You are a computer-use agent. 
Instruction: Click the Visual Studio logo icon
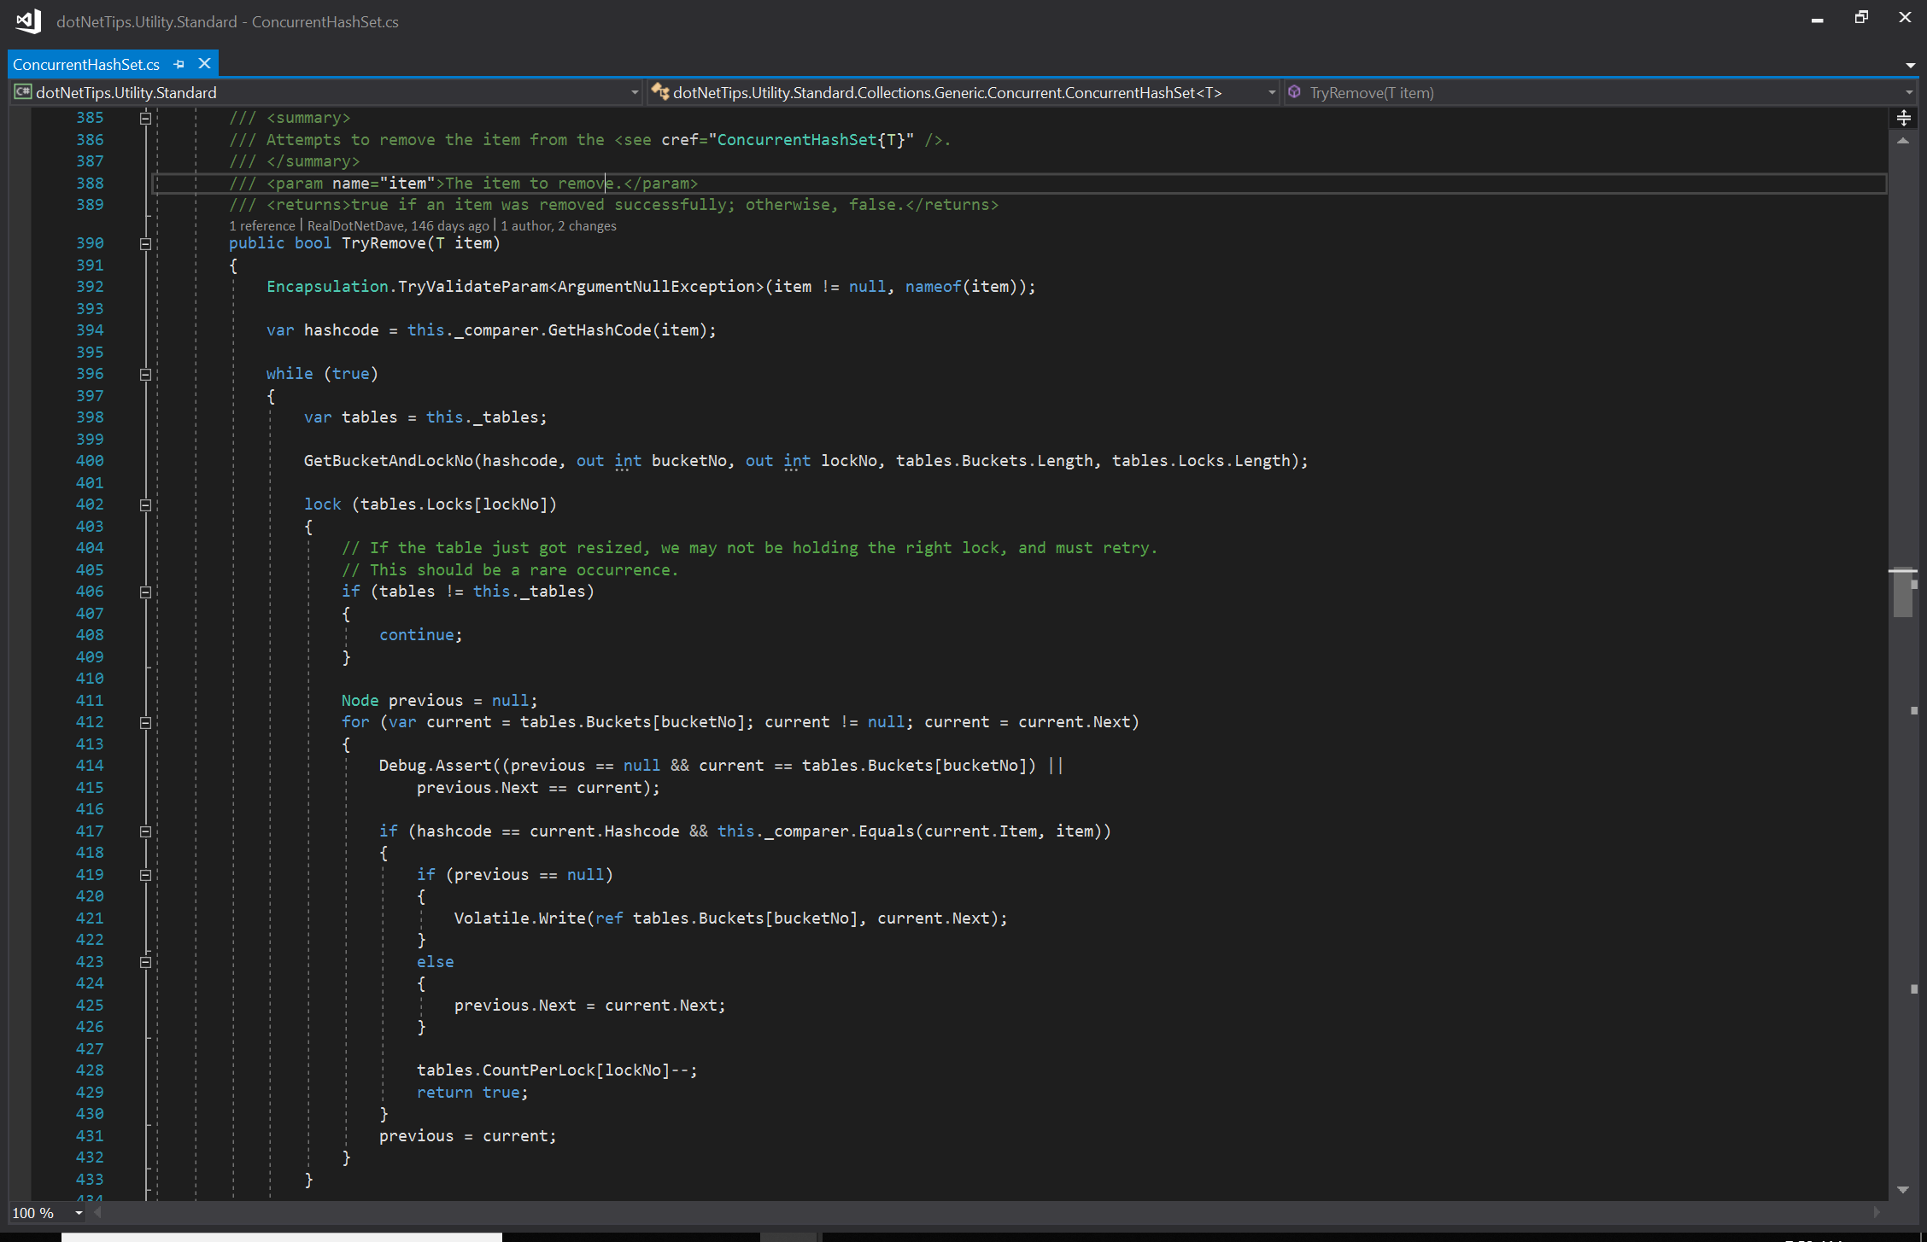[x=28, y=21]
